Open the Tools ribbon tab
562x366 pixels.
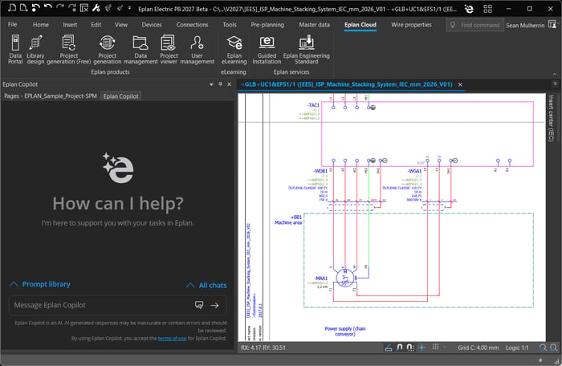click(x=230, y=25)
